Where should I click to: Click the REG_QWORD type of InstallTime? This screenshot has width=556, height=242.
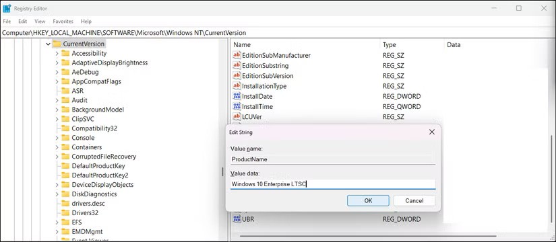(402, 106)
